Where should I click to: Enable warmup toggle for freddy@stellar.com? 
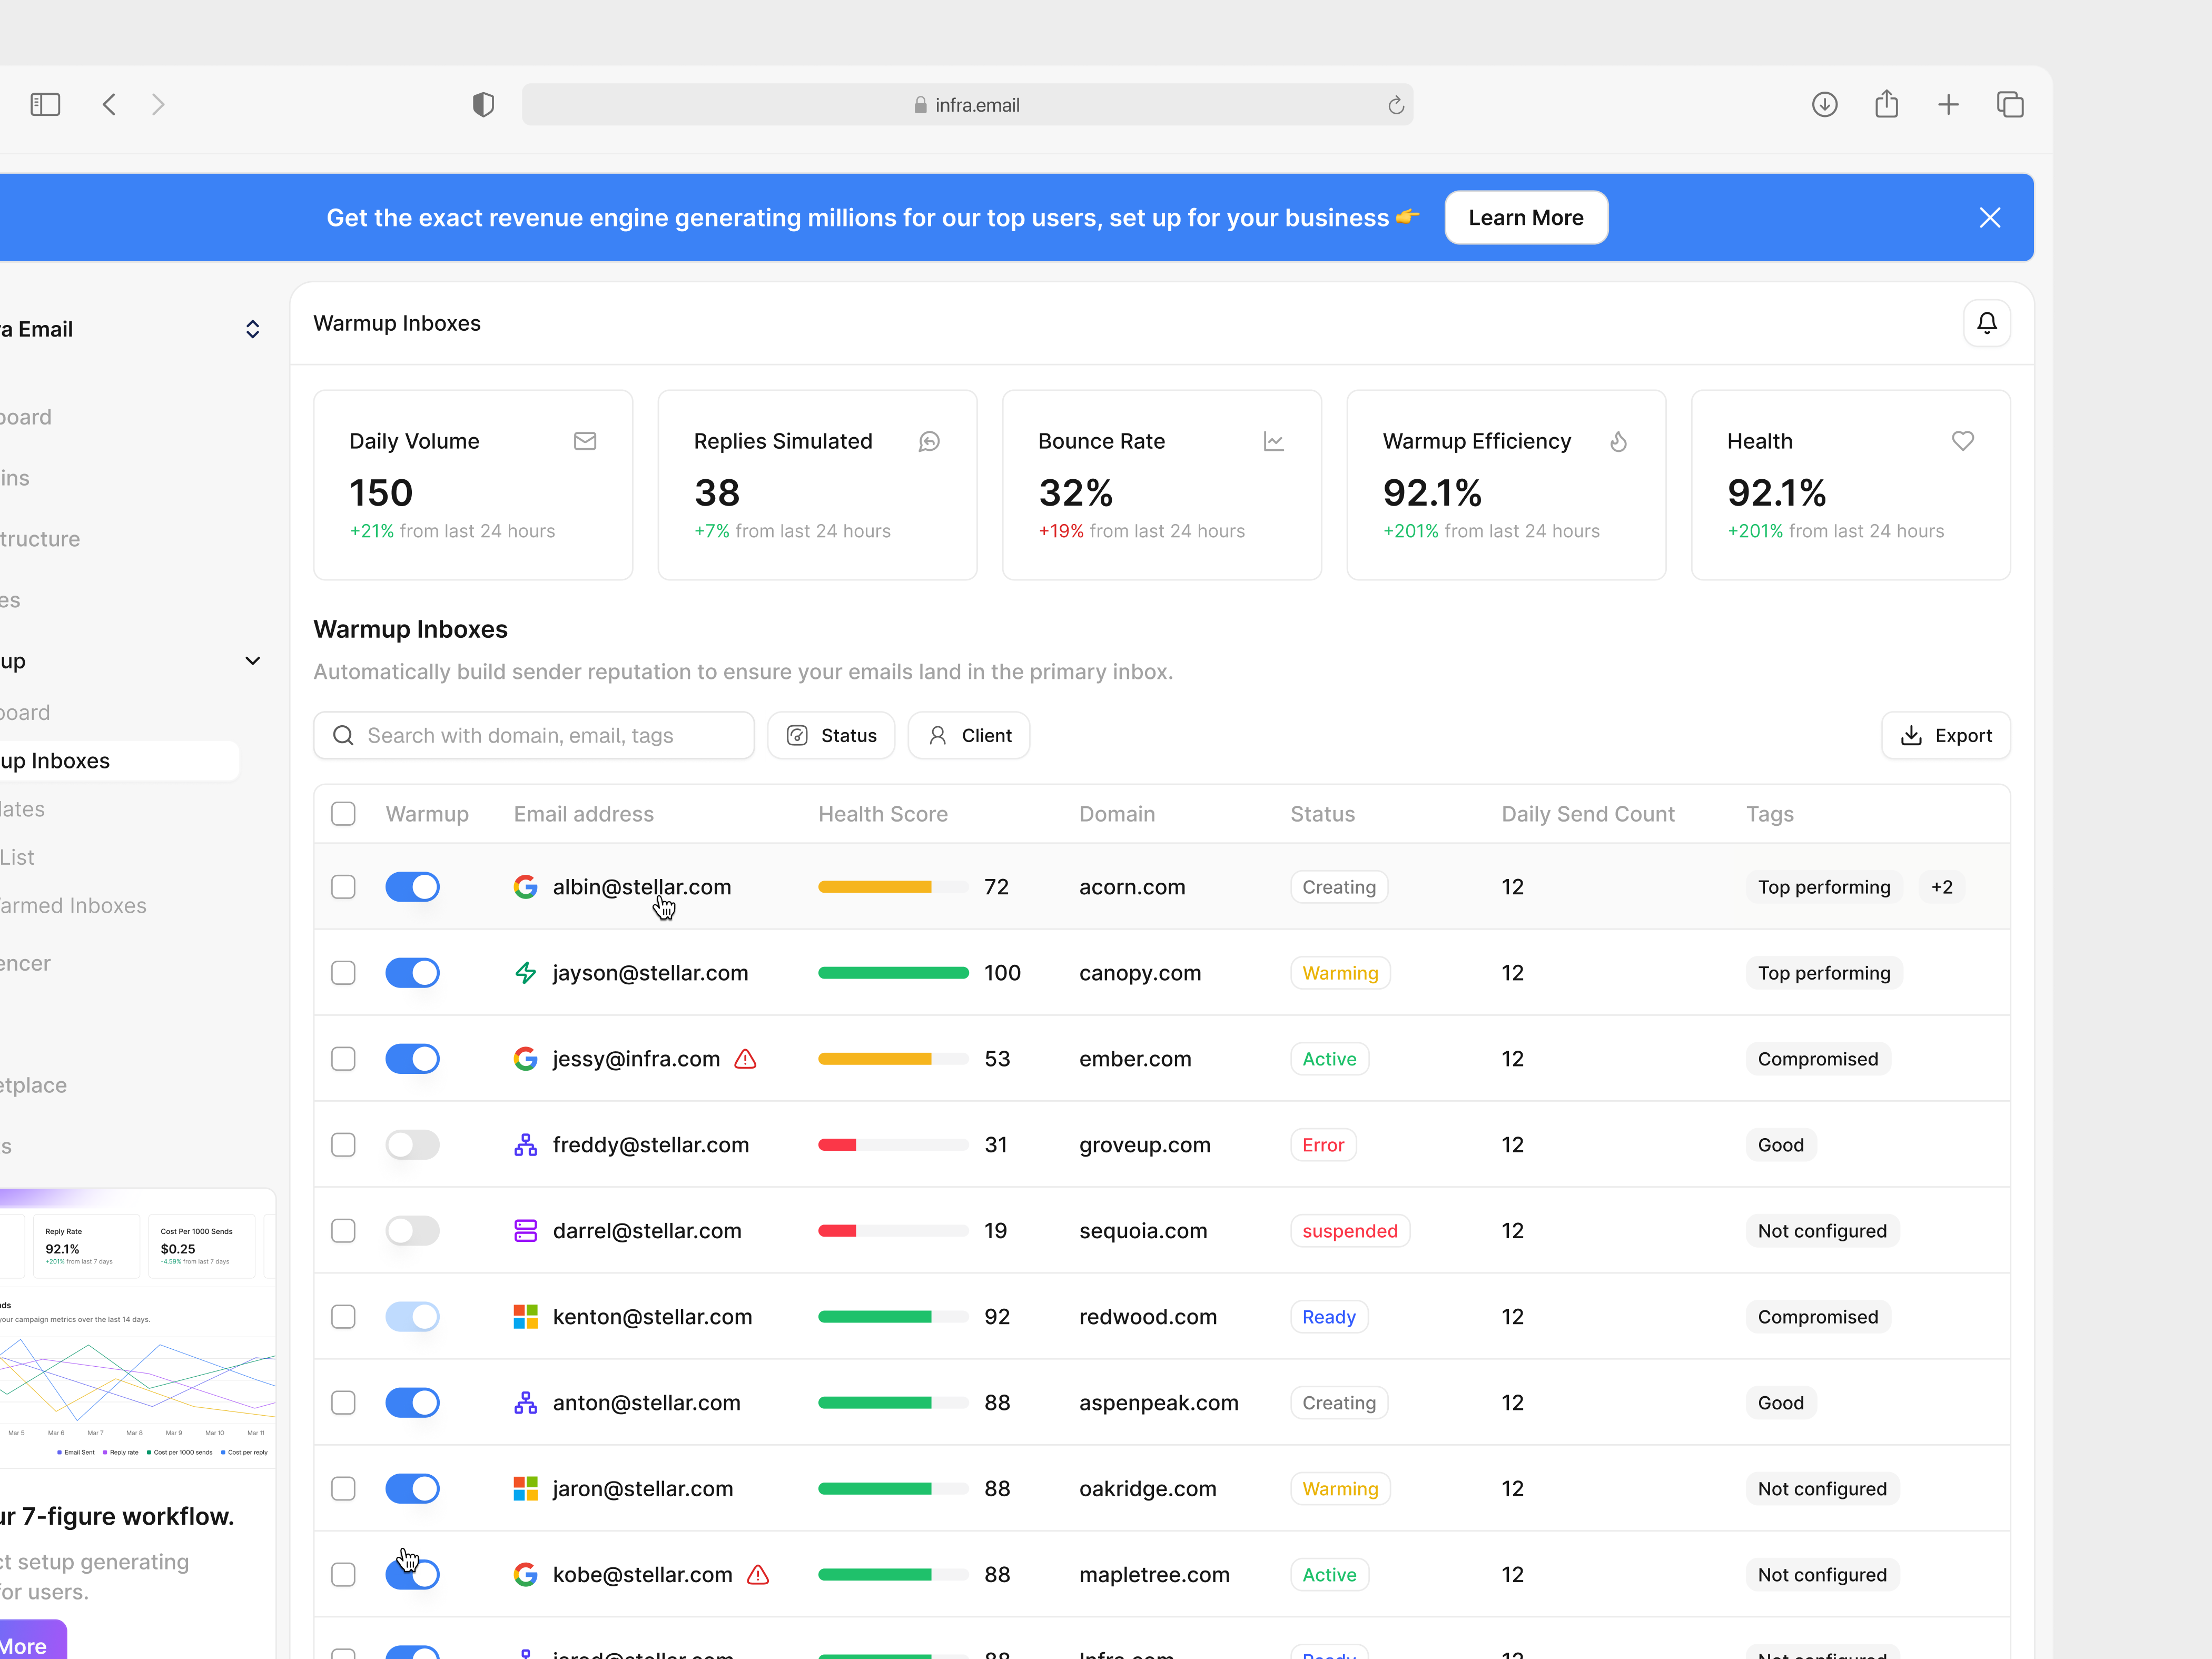click(412, 1145)
